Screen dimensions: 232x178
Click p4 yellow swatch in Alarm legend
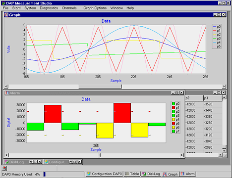tap(174, 120)
